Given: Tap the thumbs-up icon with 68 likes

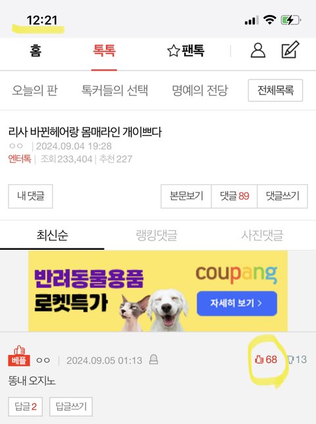Looking at the screenshot, I should point(259,360).
